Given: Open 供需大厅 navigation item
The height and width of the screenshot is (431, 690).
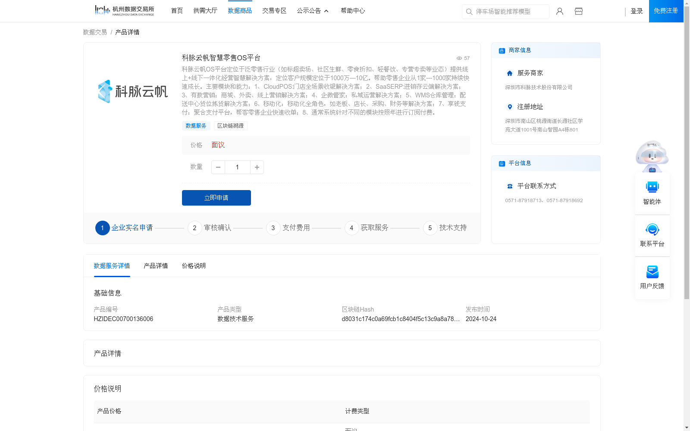Looking at the screenshot, I should (205, 11).
